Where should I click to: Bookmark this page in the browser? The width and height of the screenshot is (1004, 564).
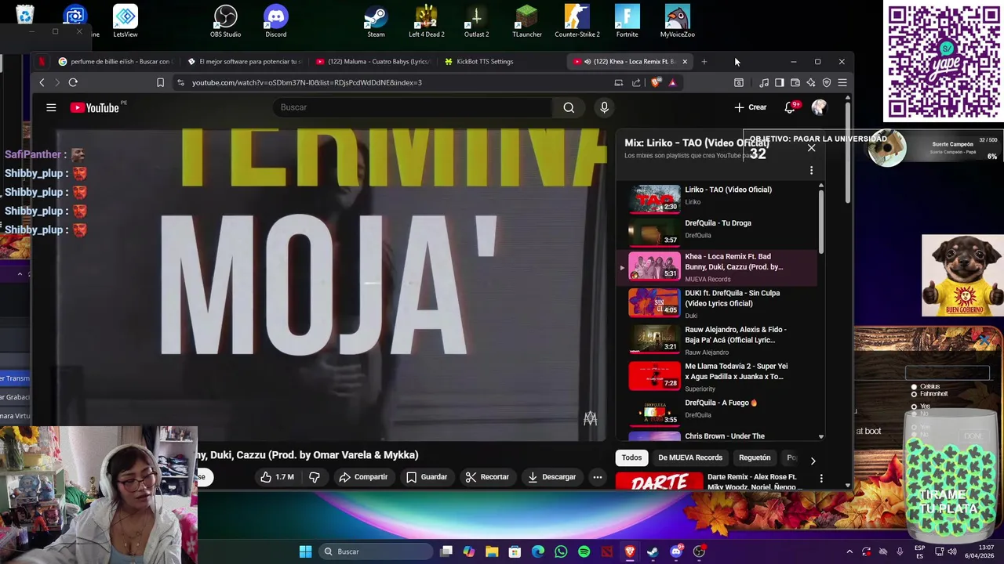(160, 82)
